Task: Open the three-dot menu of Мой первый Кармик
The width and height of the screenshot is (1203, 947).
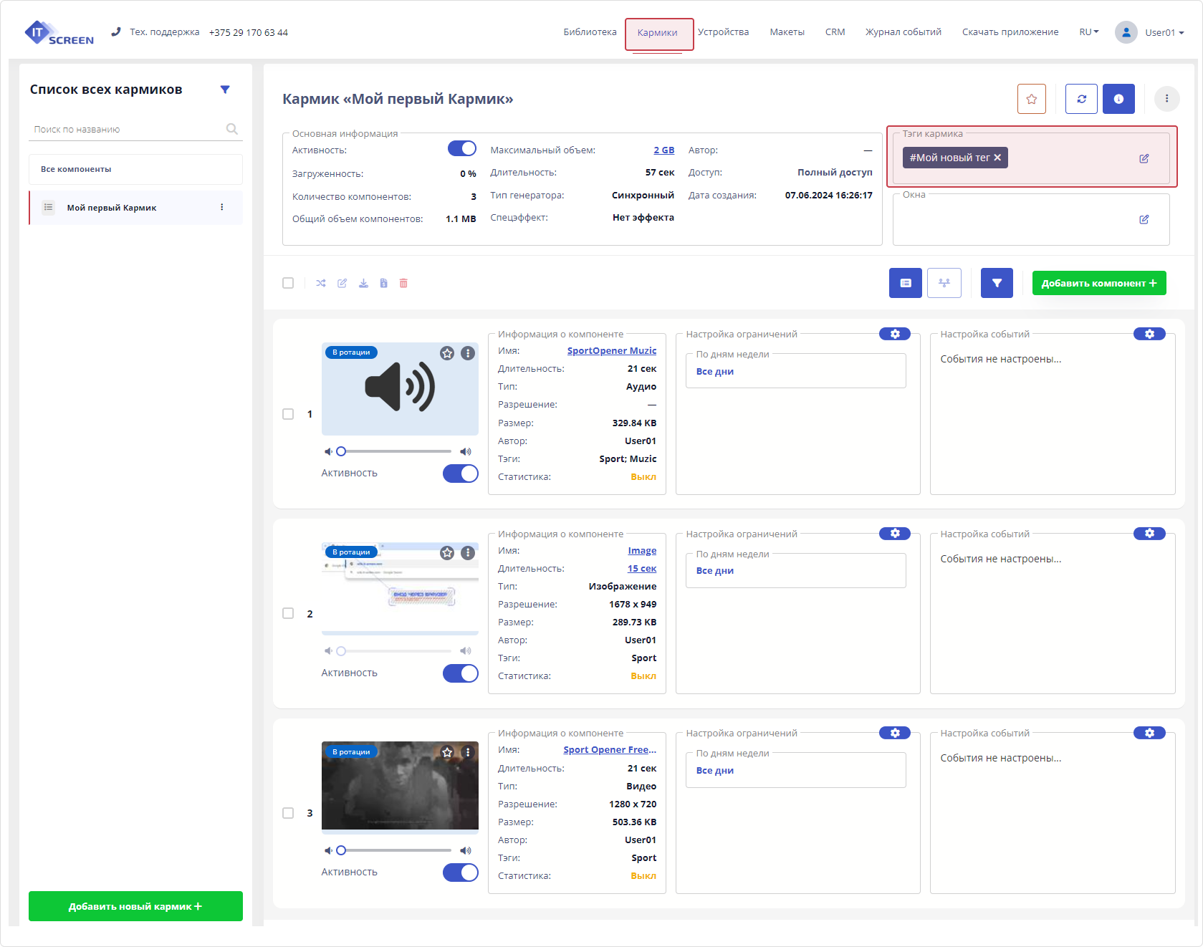Action: coord(222,208)
